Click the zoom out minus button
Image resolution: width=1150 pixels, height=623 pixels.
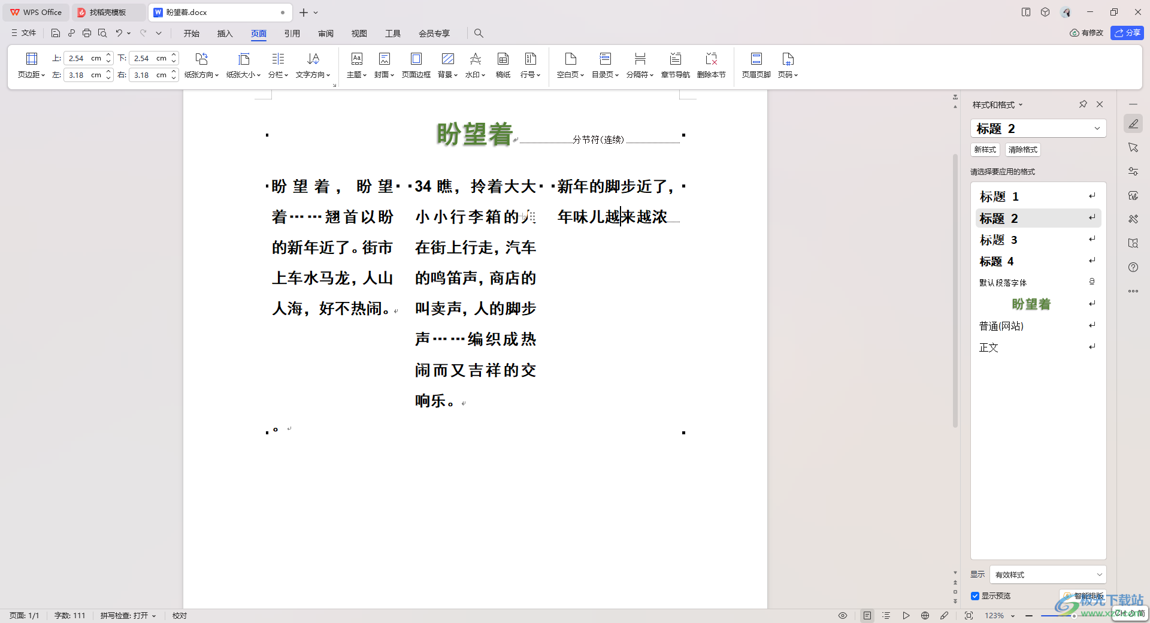point(1029,615)
